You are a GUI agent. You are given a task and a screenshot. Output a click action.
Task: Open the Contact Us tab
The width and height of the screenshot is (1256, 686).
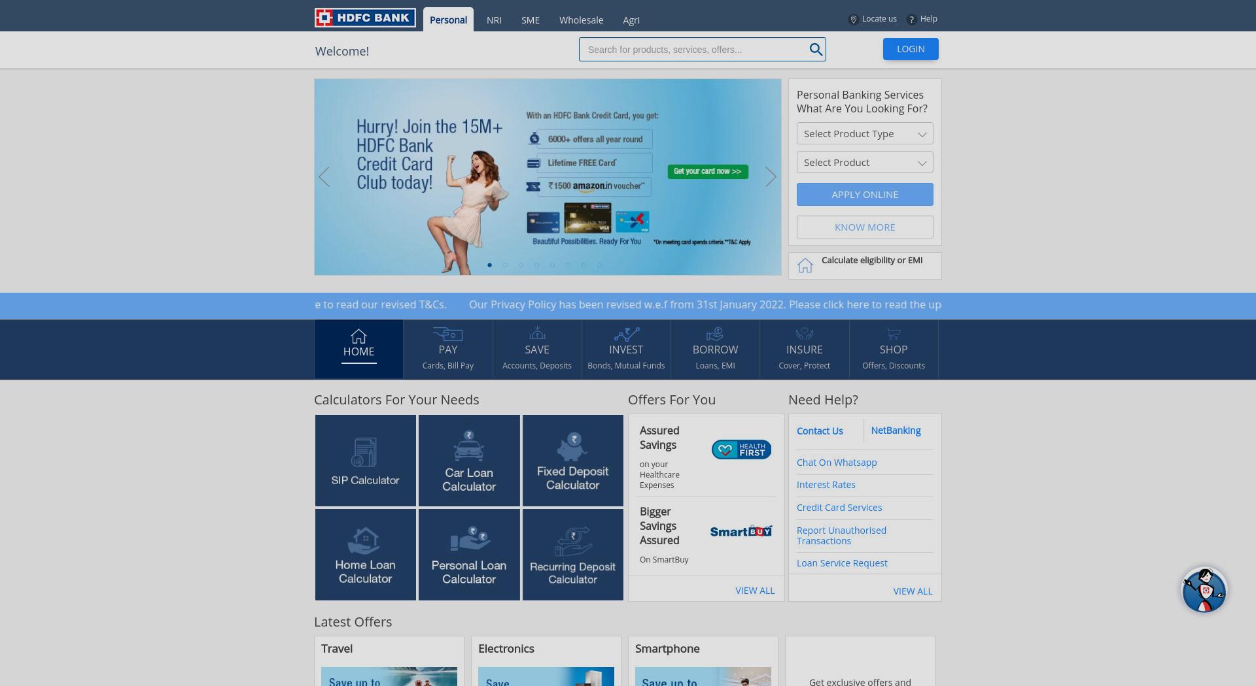point(820,431)
